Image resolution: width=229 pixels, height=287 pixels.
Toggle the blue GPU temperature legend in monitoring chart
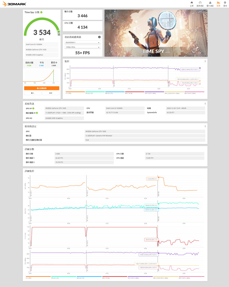pyautogui.click(x=115, y=92)
